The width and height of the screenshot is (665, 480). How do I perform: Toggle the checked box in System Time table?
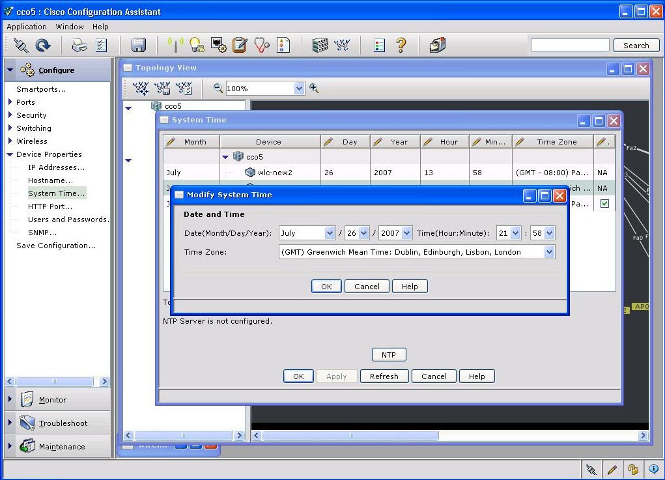point(604,204)
